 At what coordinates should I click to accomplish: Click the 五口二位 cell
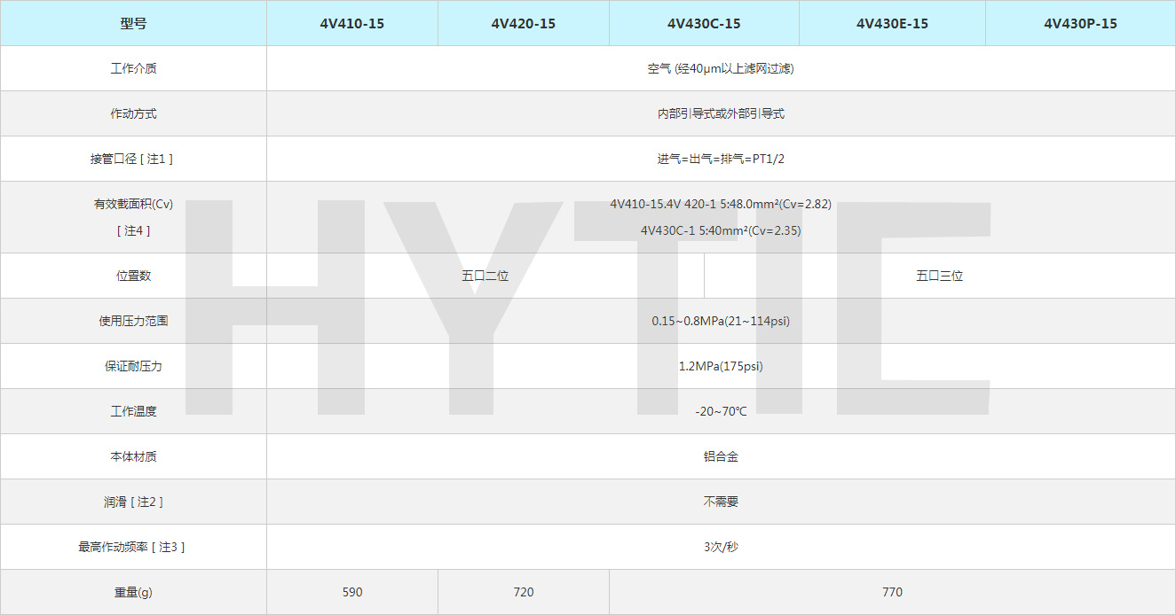pos(485,276)
